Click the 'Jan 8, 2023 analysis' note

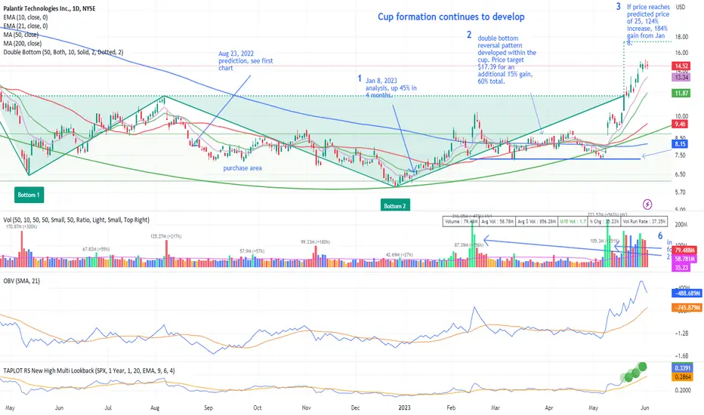[391, 88]
